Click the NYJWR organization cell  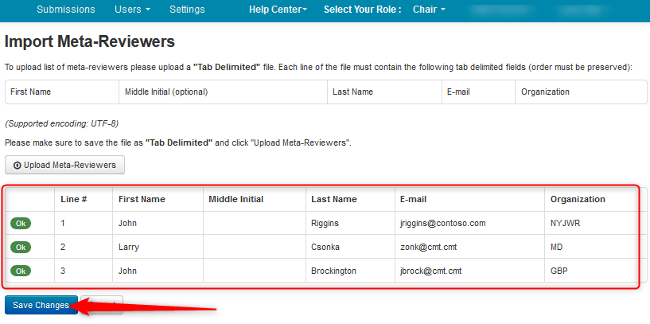tap(565, 223)
